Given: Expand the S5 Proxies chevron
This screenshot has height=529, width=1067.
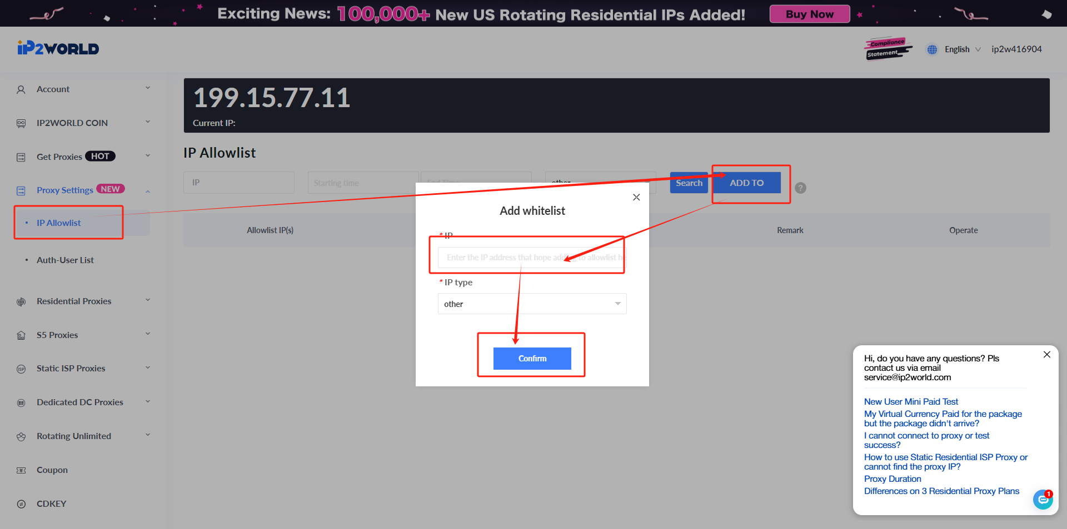Looking at the screenshot, I should [x=148, y=334].
